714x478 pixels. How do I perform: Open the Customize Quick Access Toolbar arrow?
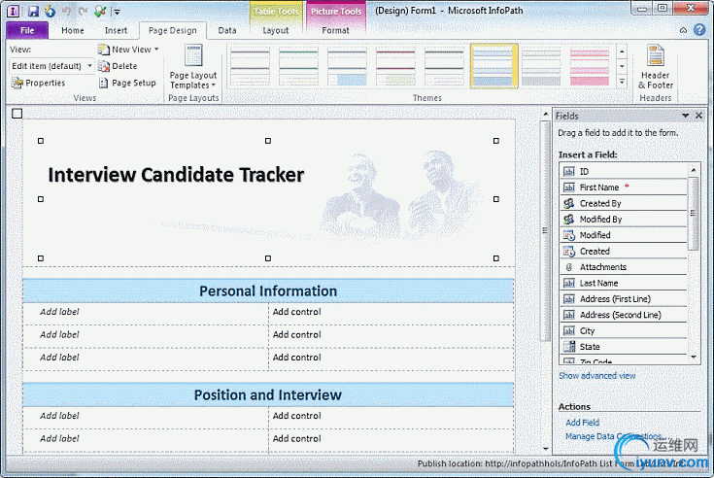point(117,12)
